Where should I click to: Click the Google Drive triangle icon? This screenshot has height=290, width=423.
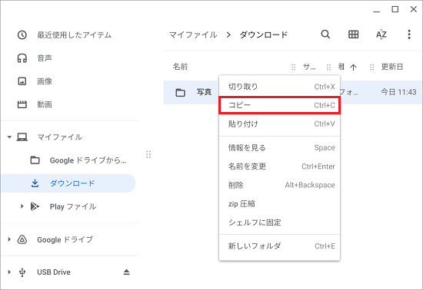point(22,239)
